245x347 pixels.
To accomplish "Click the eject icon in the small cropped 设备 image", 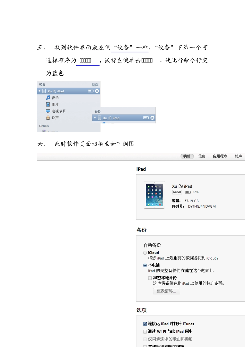I will tap(152, 118).
